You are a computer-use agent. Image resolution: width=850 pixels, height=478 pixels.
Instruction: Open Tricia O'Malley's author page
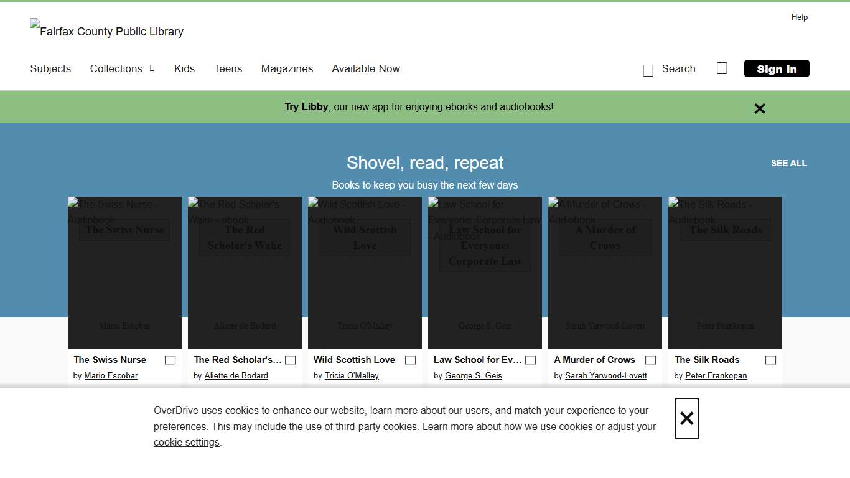pos(352,375)
